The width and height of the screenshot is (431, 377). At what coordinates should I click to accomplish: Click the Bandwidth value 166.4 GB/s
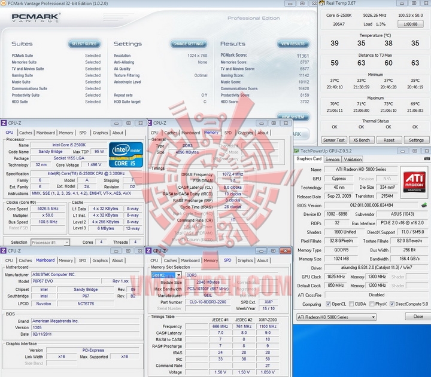point(409,259)
